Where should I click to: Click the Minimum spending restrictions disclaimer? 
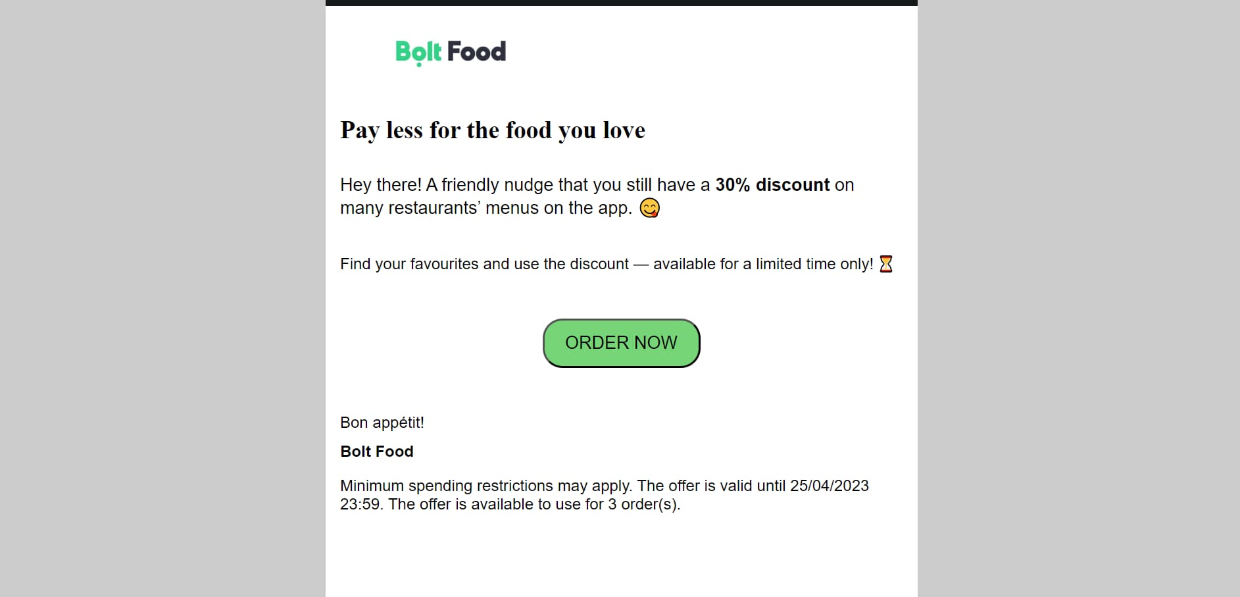(605, 495)
